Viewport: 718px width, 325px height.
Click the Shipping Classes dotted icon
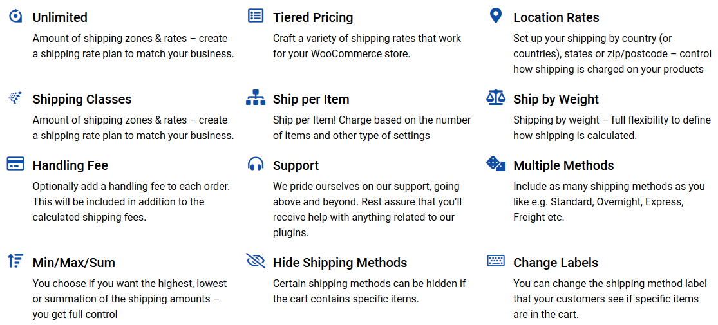pyautogui.click(x=15, y=97)
